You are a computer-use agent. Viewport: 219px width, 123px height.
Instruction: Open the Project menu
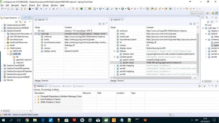(32, 5)
